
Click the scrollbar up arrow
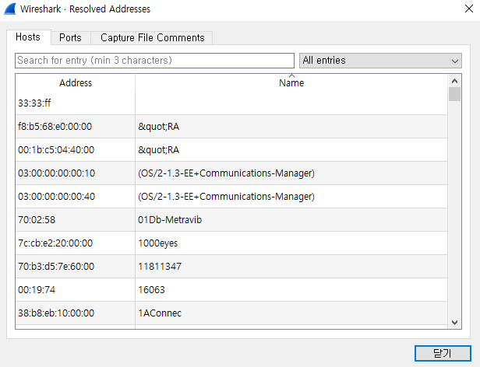click(454, 81)
